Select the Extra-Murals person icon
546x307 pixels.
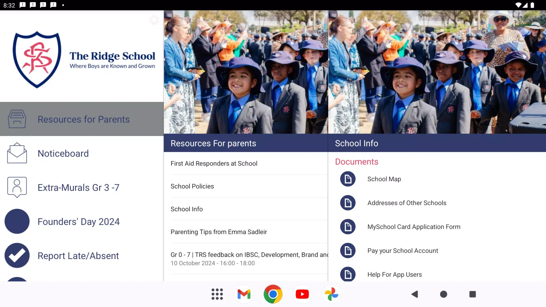[x=17, y=187]
